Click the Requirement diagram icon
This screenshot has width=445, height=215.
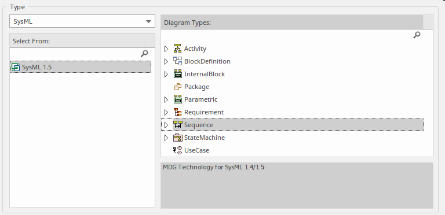tap(178, 112)
